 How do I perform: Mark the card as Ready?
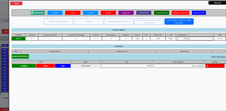(x=108, y=13)
